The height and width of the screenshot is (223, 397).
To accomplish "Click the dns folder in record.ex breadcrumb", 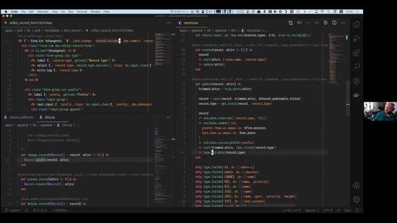I will 233,30.
